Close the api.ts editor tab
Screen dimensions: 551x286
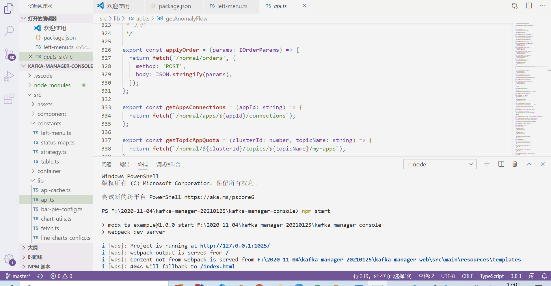pyautogui.click(x=304, y=6)
